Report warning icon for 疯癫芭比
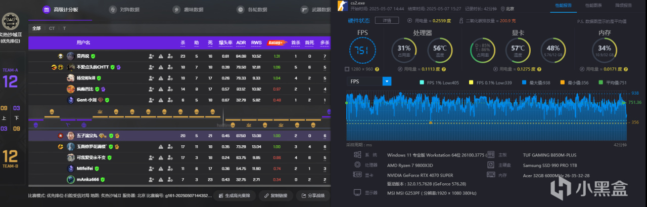The width and height of the screenshot is (647, 207). (x=161, y=89)
